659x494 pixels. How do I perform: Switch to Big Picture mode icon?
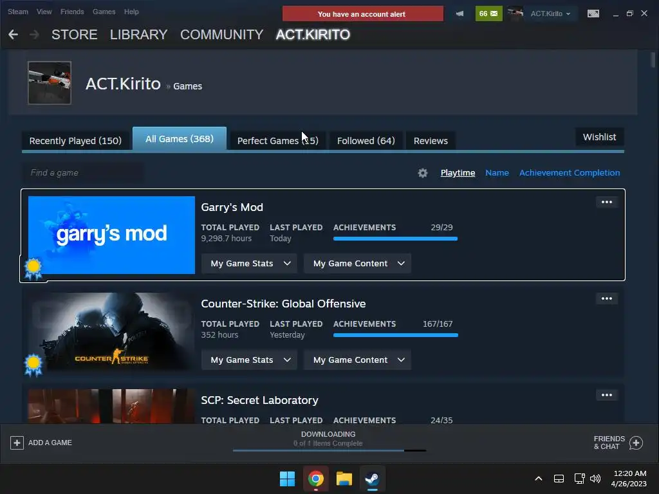[x=593, y=14]
